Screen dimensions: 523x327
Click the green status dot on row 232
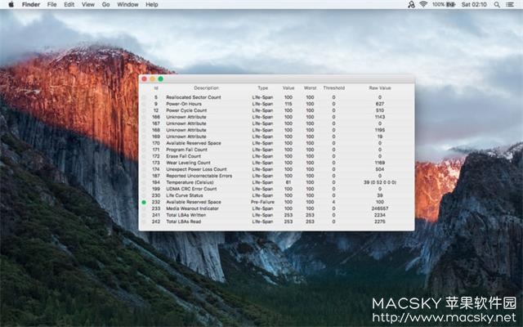point(144,202)
